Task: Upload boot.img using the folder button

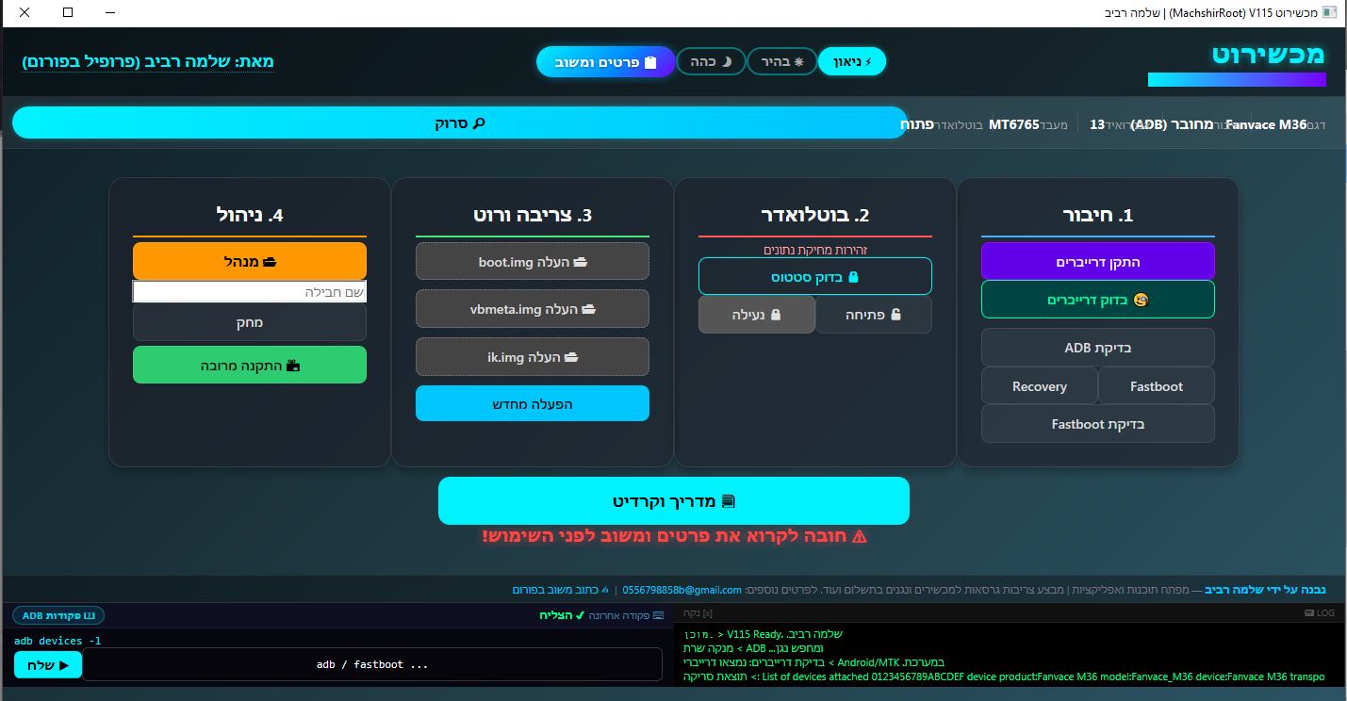Action: click(532, 262)
